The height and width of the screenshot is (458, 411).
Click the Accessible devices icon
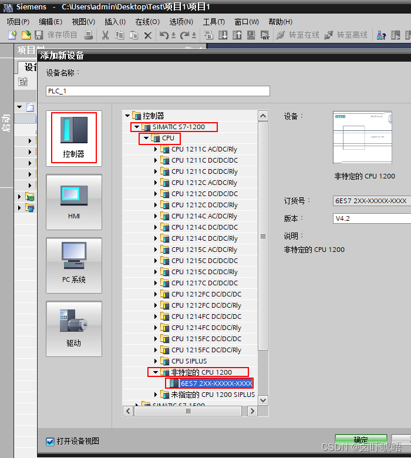click(x=381, y=35)
